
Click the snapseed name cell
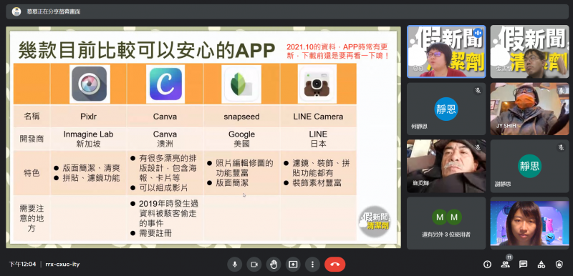pyautogui.click(x=241, y=117)
